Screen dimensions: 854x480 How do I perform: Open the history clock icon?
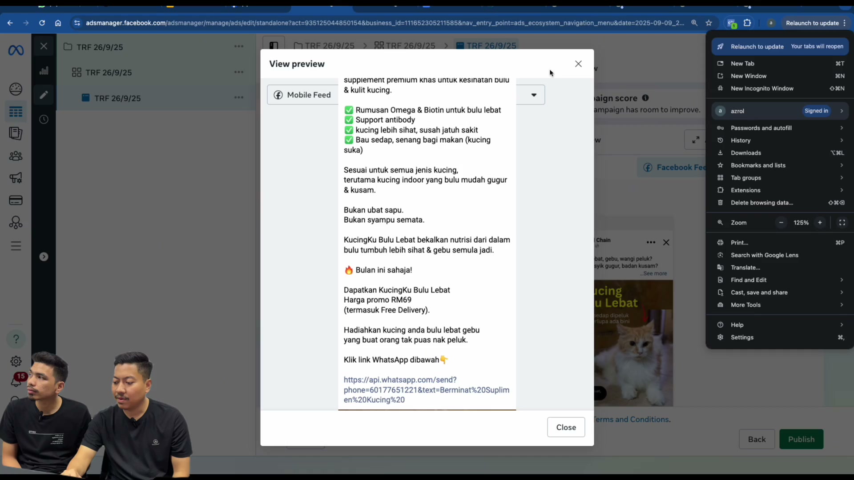pos(44,120)
